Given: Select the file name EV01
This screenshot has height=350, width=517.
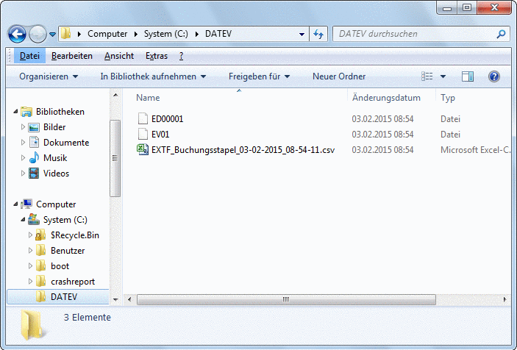Looking at the screenshot, I should [160, 135].
